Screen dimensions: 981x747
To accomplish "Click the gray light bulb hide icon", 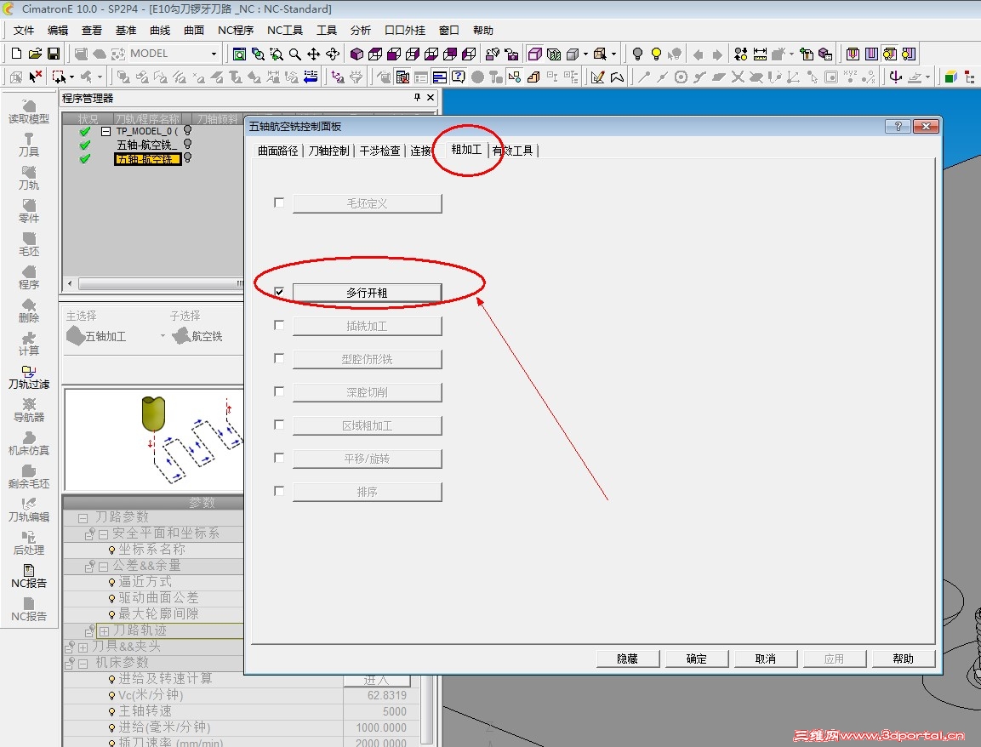I will click(x=637, y=54).
